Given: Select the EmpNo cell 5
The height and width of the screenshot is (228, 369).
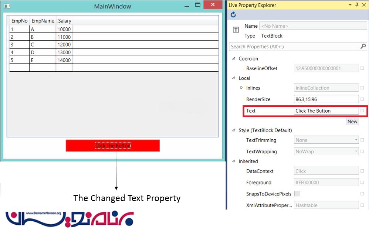Looking at the screenshot, I should [x=19, y=60].
